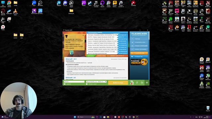
Task: Click the Ubisoft Connect shortcut
Action: click(x=109, y=4)
